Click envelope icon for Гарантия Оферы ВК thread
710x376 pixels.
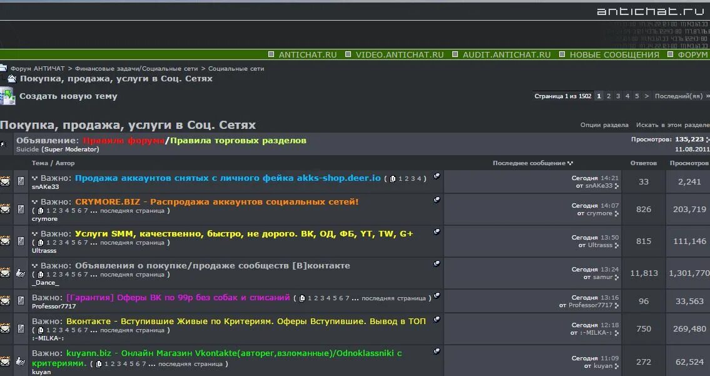coord(5,301)
